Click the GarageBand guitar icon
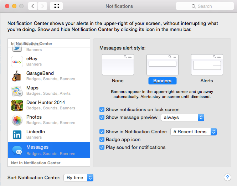The height and width of the screenshot is (186, 237). [16, 76]
